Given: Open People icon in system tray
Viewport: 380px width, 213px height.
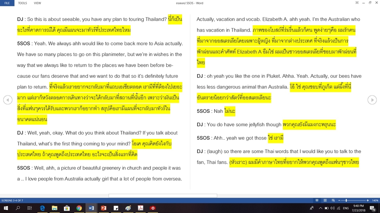Looking at the screenshot, I should tap(312, 208).
